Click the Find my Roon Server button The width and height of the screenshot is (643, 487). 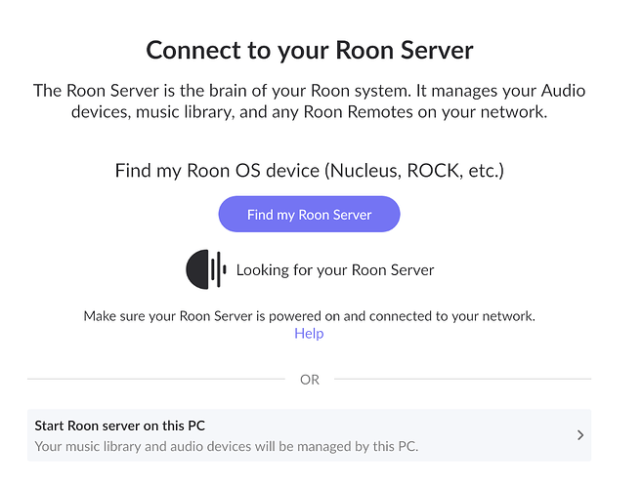tap(309, 214)
